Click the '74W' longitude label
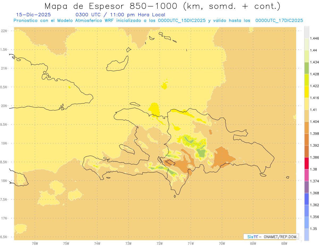Viewport: 319px width, 247px height. pyautogui.click(x=97, y=244)
